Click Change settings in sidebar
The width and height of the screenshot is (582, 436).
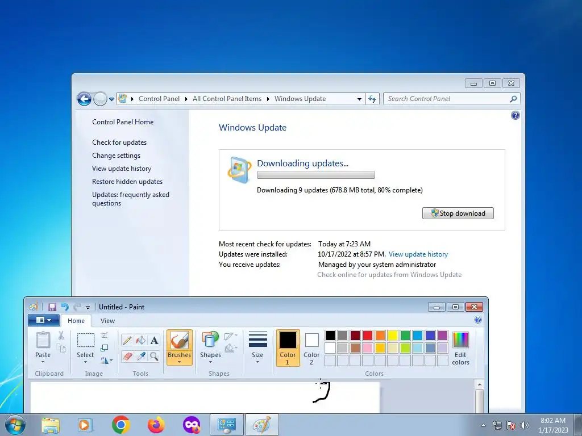116,156
